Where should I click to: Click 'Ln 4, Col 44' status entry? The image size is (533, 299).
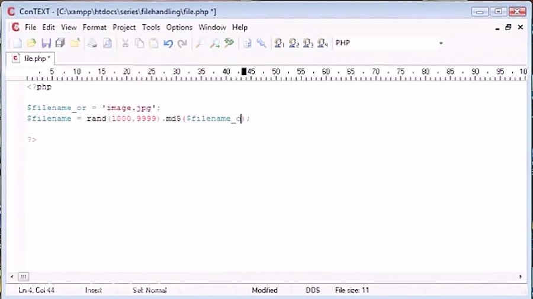pyautogui.click(x=36, y=290)
